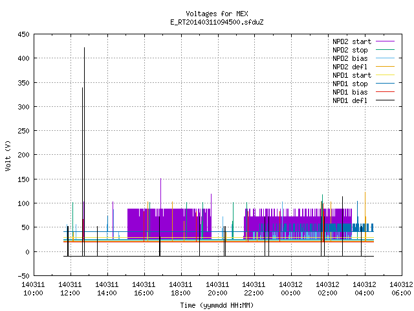The height and width of the screenshot is (311, 414).
Task: Click the 150 y-axis tick label
Action: tap(23, 179)
